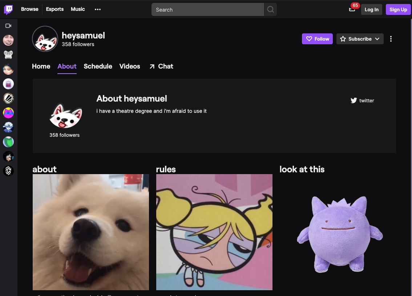
Task: Click the 'About heysamuel' heading
Action: (132, 99)
